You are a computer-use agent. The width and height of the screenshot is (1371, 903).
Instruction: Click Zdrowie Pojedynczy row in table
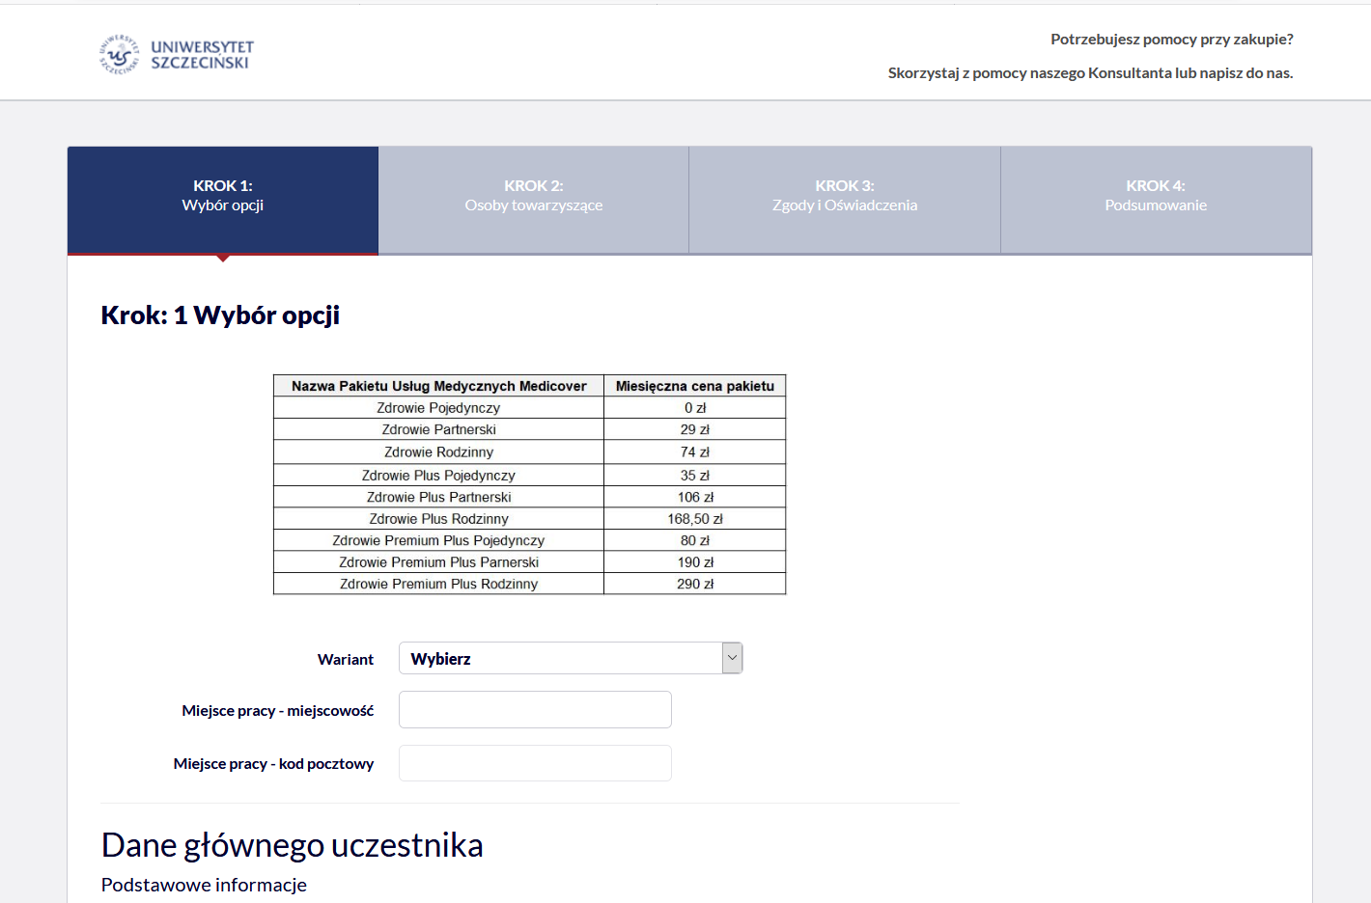click(438, 408)
